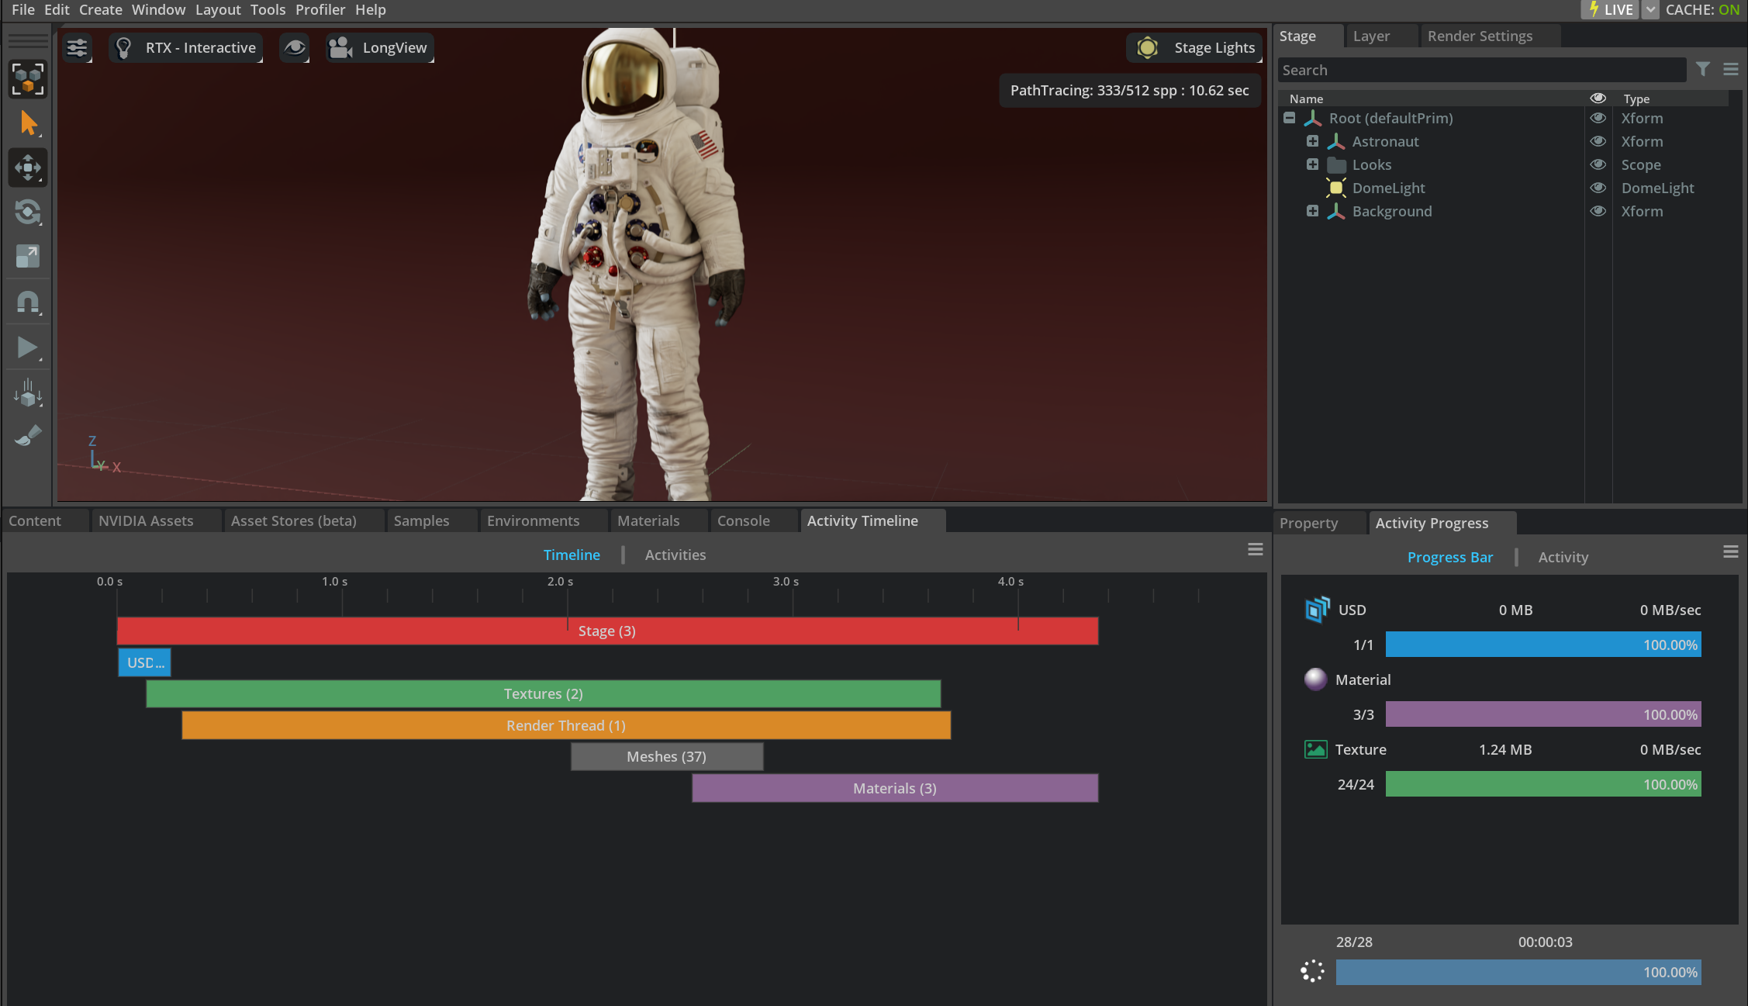Click the purple Materials (3) timeline bar
1748x1006 pixels.
tap(894, 788)
